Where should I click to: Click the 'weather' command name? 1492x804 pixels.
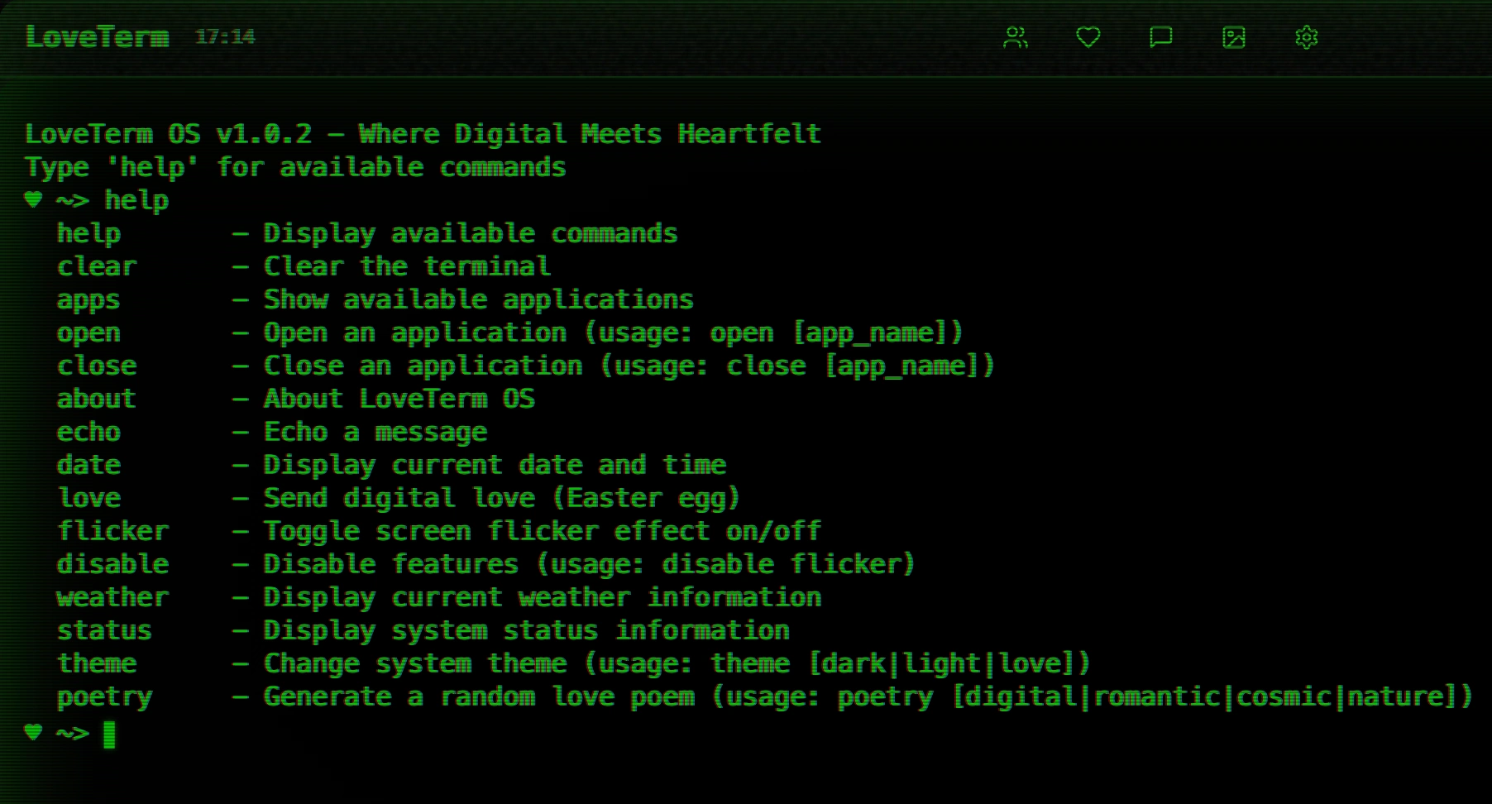pos(112,597)
